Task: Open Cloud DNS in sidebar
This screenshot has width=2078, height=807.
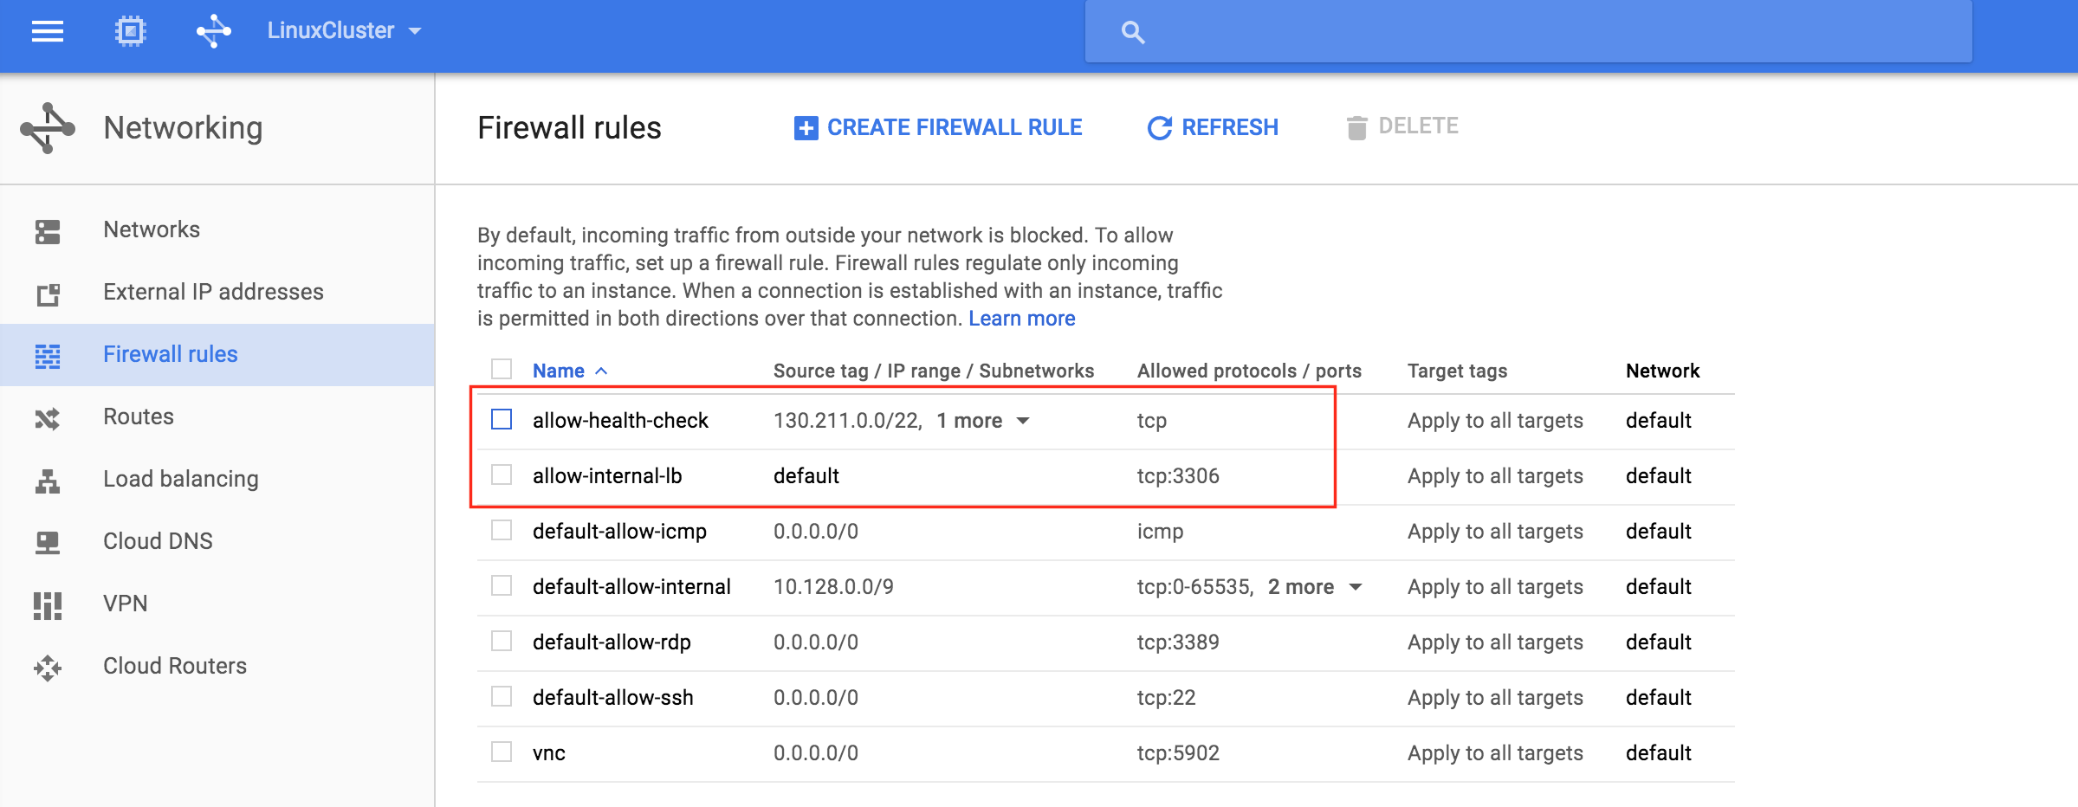Action: [x=158, y=541]
